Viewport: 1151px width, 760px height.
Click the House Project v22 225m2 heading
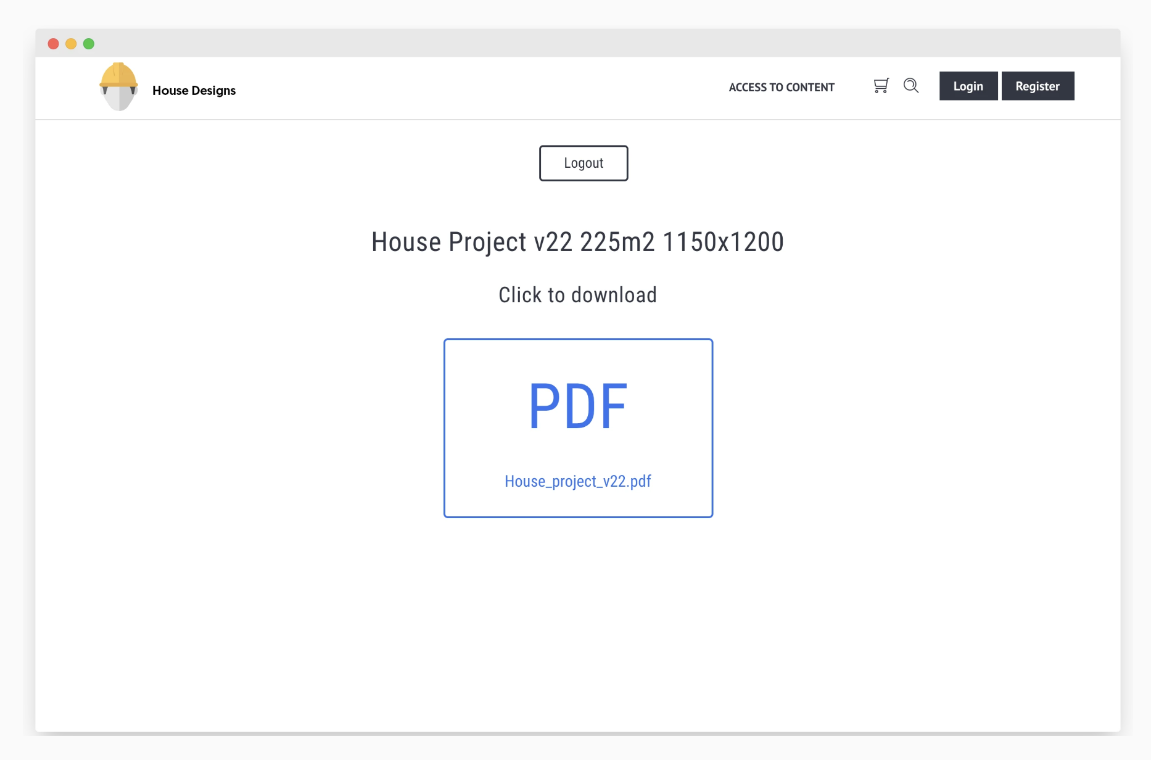tap(577, 242)
